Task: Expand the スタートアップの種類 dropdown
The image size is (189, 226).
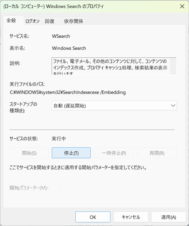Action: [114, 106]
